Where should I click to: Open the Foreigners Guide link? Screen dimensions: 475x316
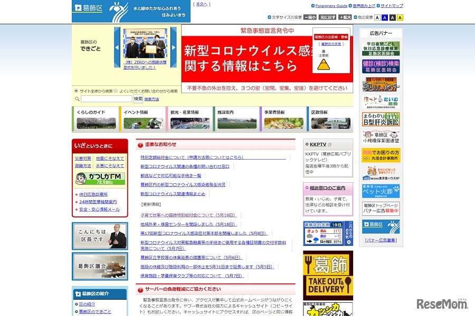point(331,6)
